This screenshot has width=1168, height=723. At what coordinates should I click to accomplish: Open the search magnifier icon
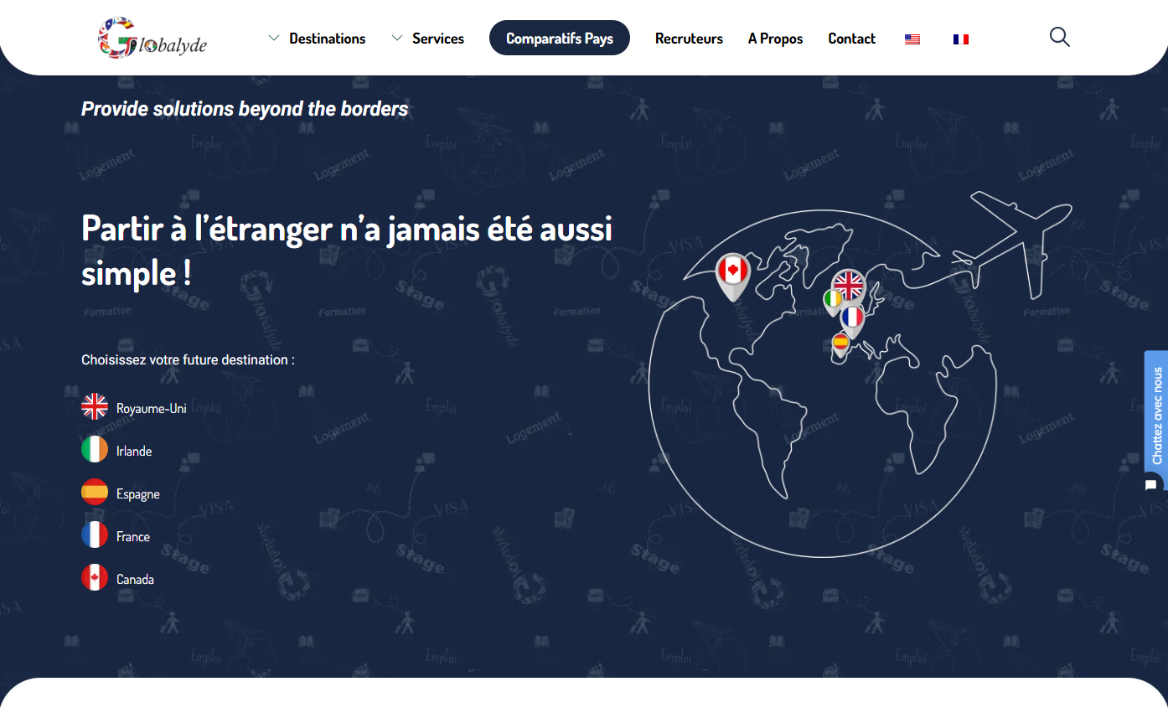point(1060,37)
